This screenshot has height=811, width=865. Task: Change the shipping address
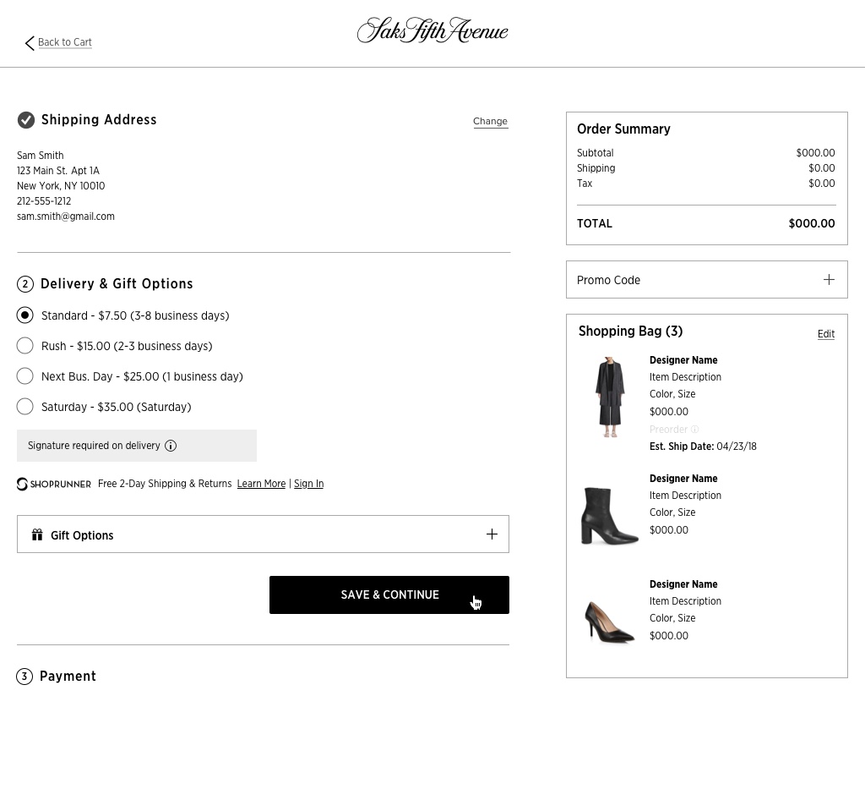pyautogui.click(x=490, y=121)
